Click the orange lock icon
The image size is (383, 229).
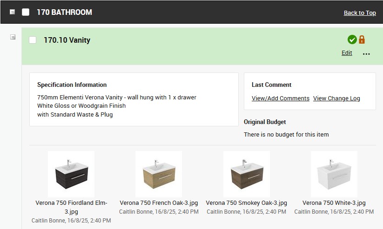click(362, 40)
